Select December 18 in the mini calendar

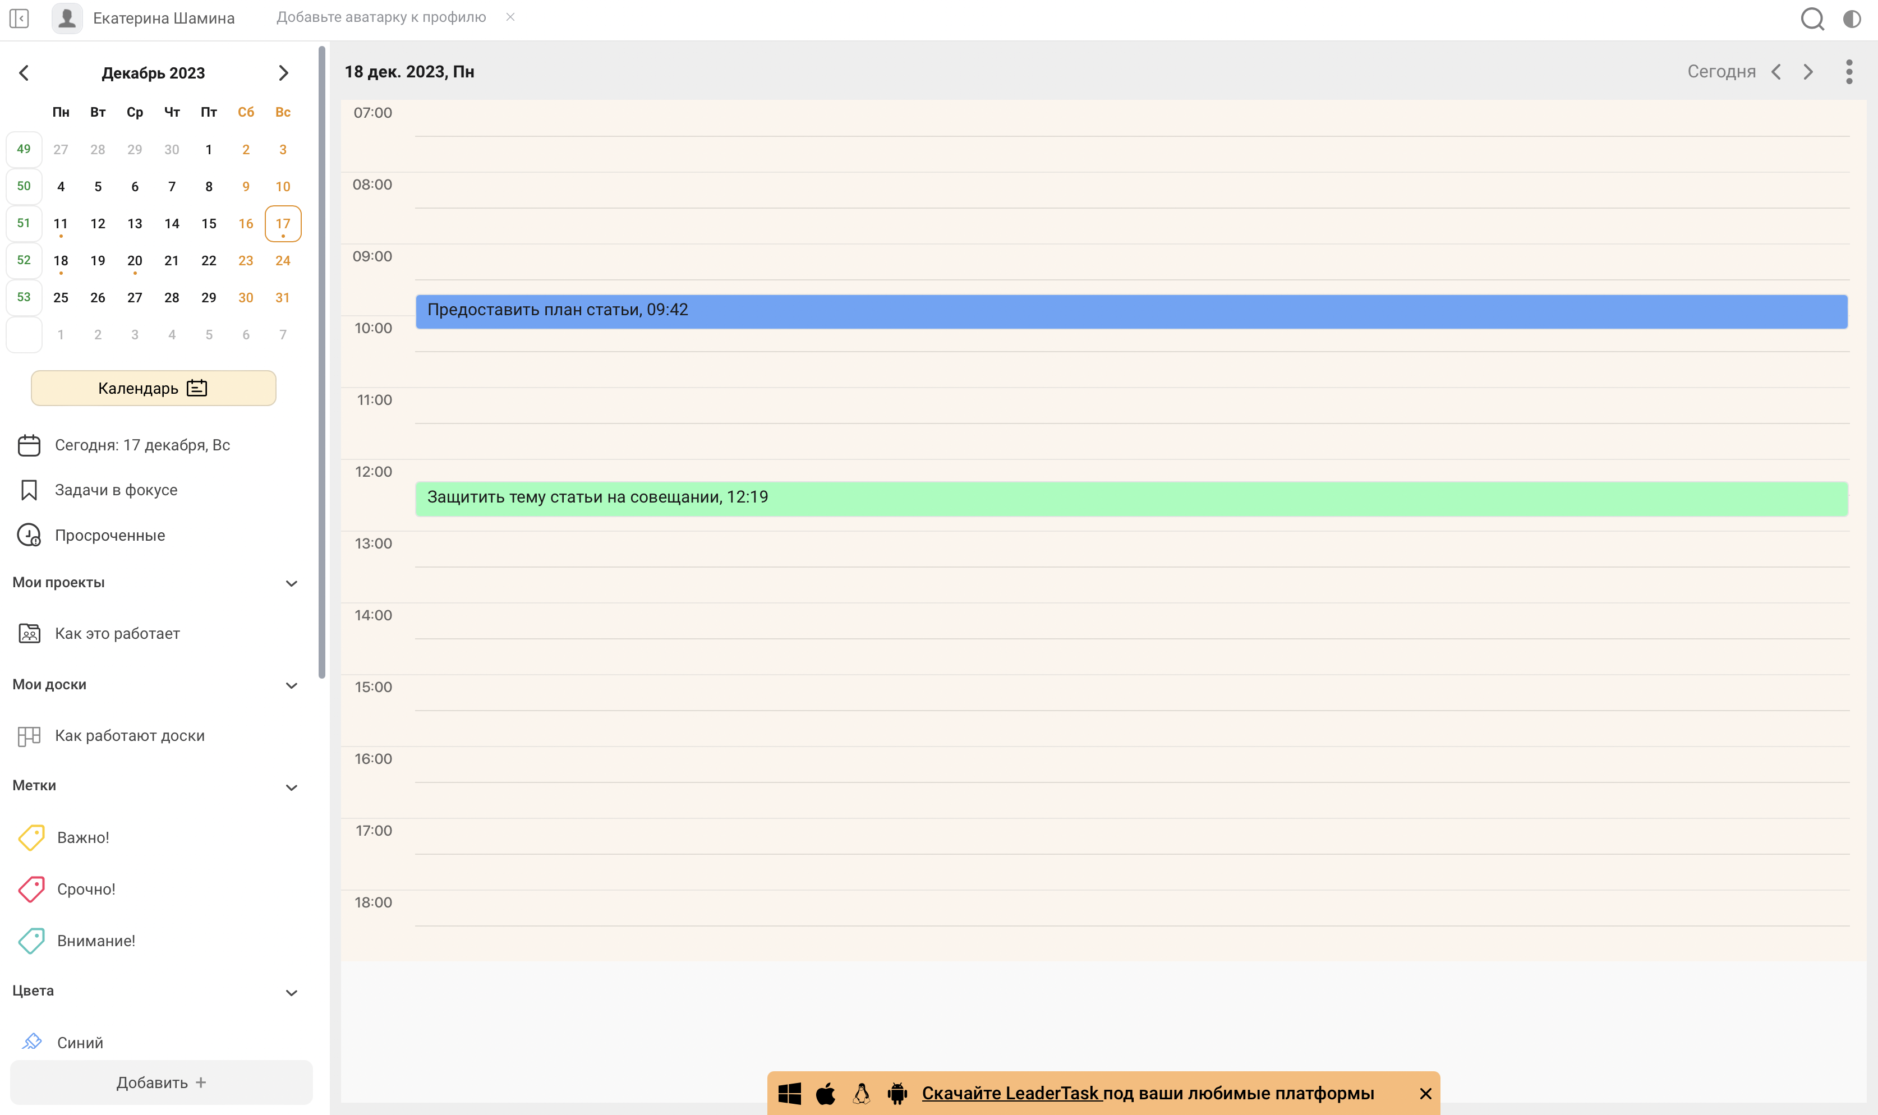[61, 261]
